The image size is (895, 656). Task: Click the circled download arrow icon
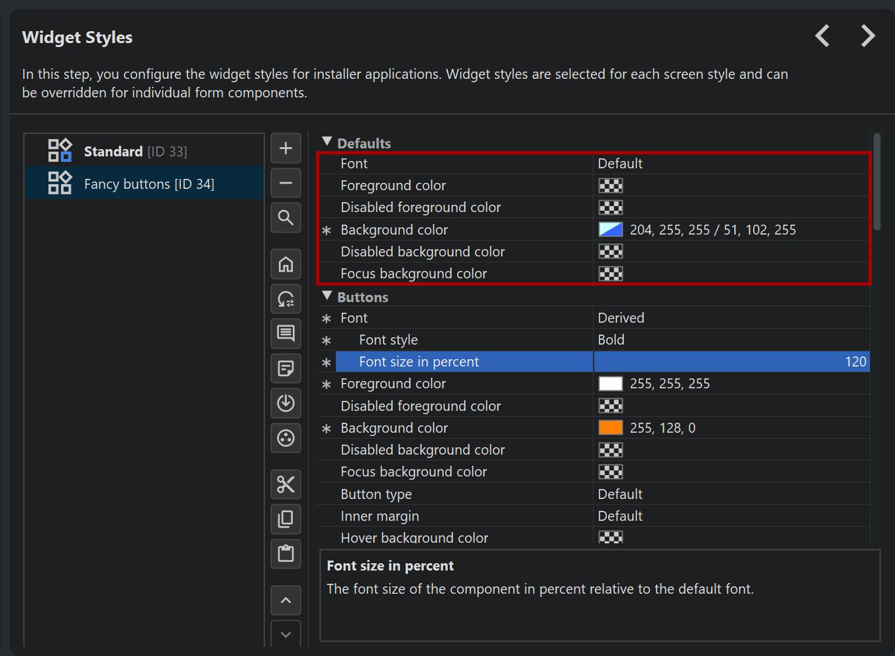tap(286, 403)
